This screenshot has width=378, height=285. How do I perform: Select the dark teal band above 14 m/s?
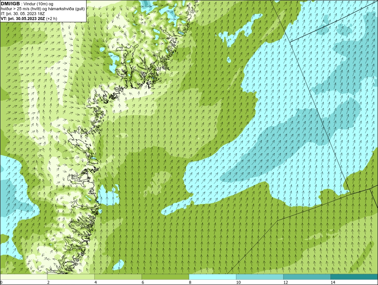pyautogui.click(x=355, y=277)
